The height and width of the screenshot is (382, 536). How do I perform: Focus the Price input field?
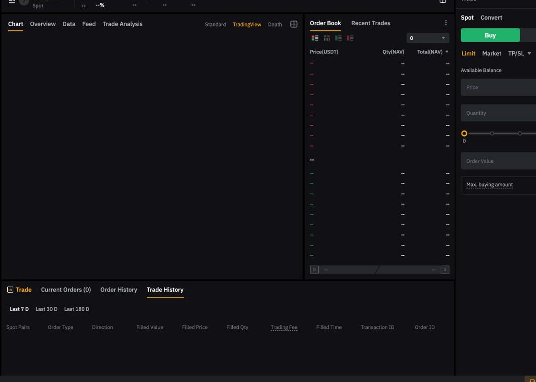coord(498,87)
